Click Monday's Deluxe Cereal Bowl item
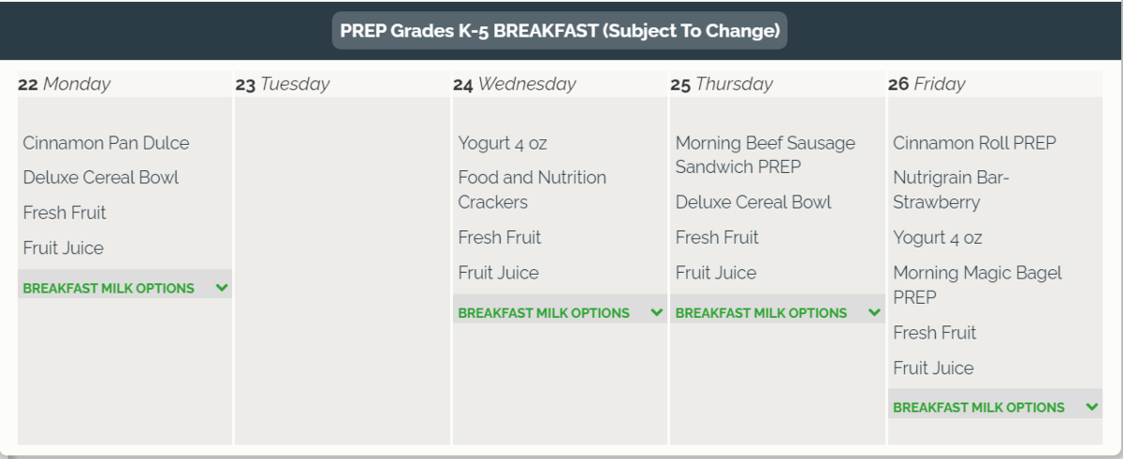Image resolution: width=1123 pixels, height=459 pixels. (101, 178)
